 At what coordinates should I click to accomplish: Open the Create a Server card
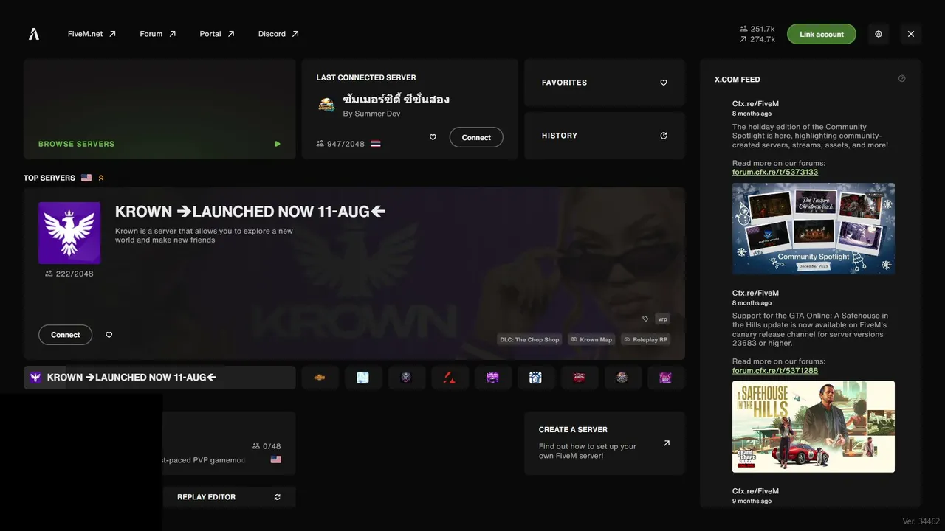tap(605, 443)
